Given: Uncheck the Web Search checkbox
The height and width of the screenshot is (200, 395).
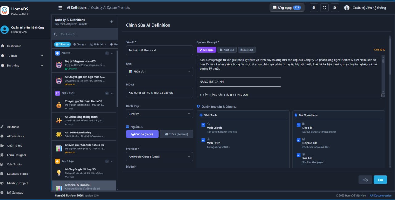Looking at the screenshot, I should click(x=203, y=125).
